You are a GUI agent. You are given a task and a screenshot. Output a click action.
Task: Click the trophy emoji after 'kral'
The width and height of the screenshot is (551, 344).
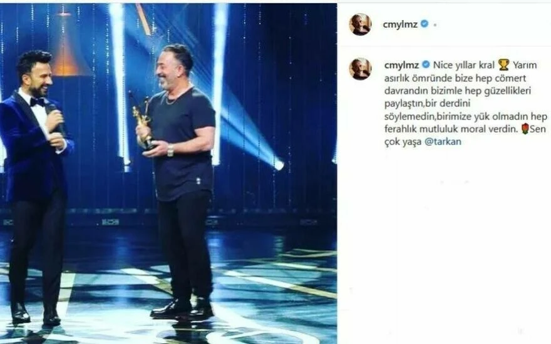point(503,65)
